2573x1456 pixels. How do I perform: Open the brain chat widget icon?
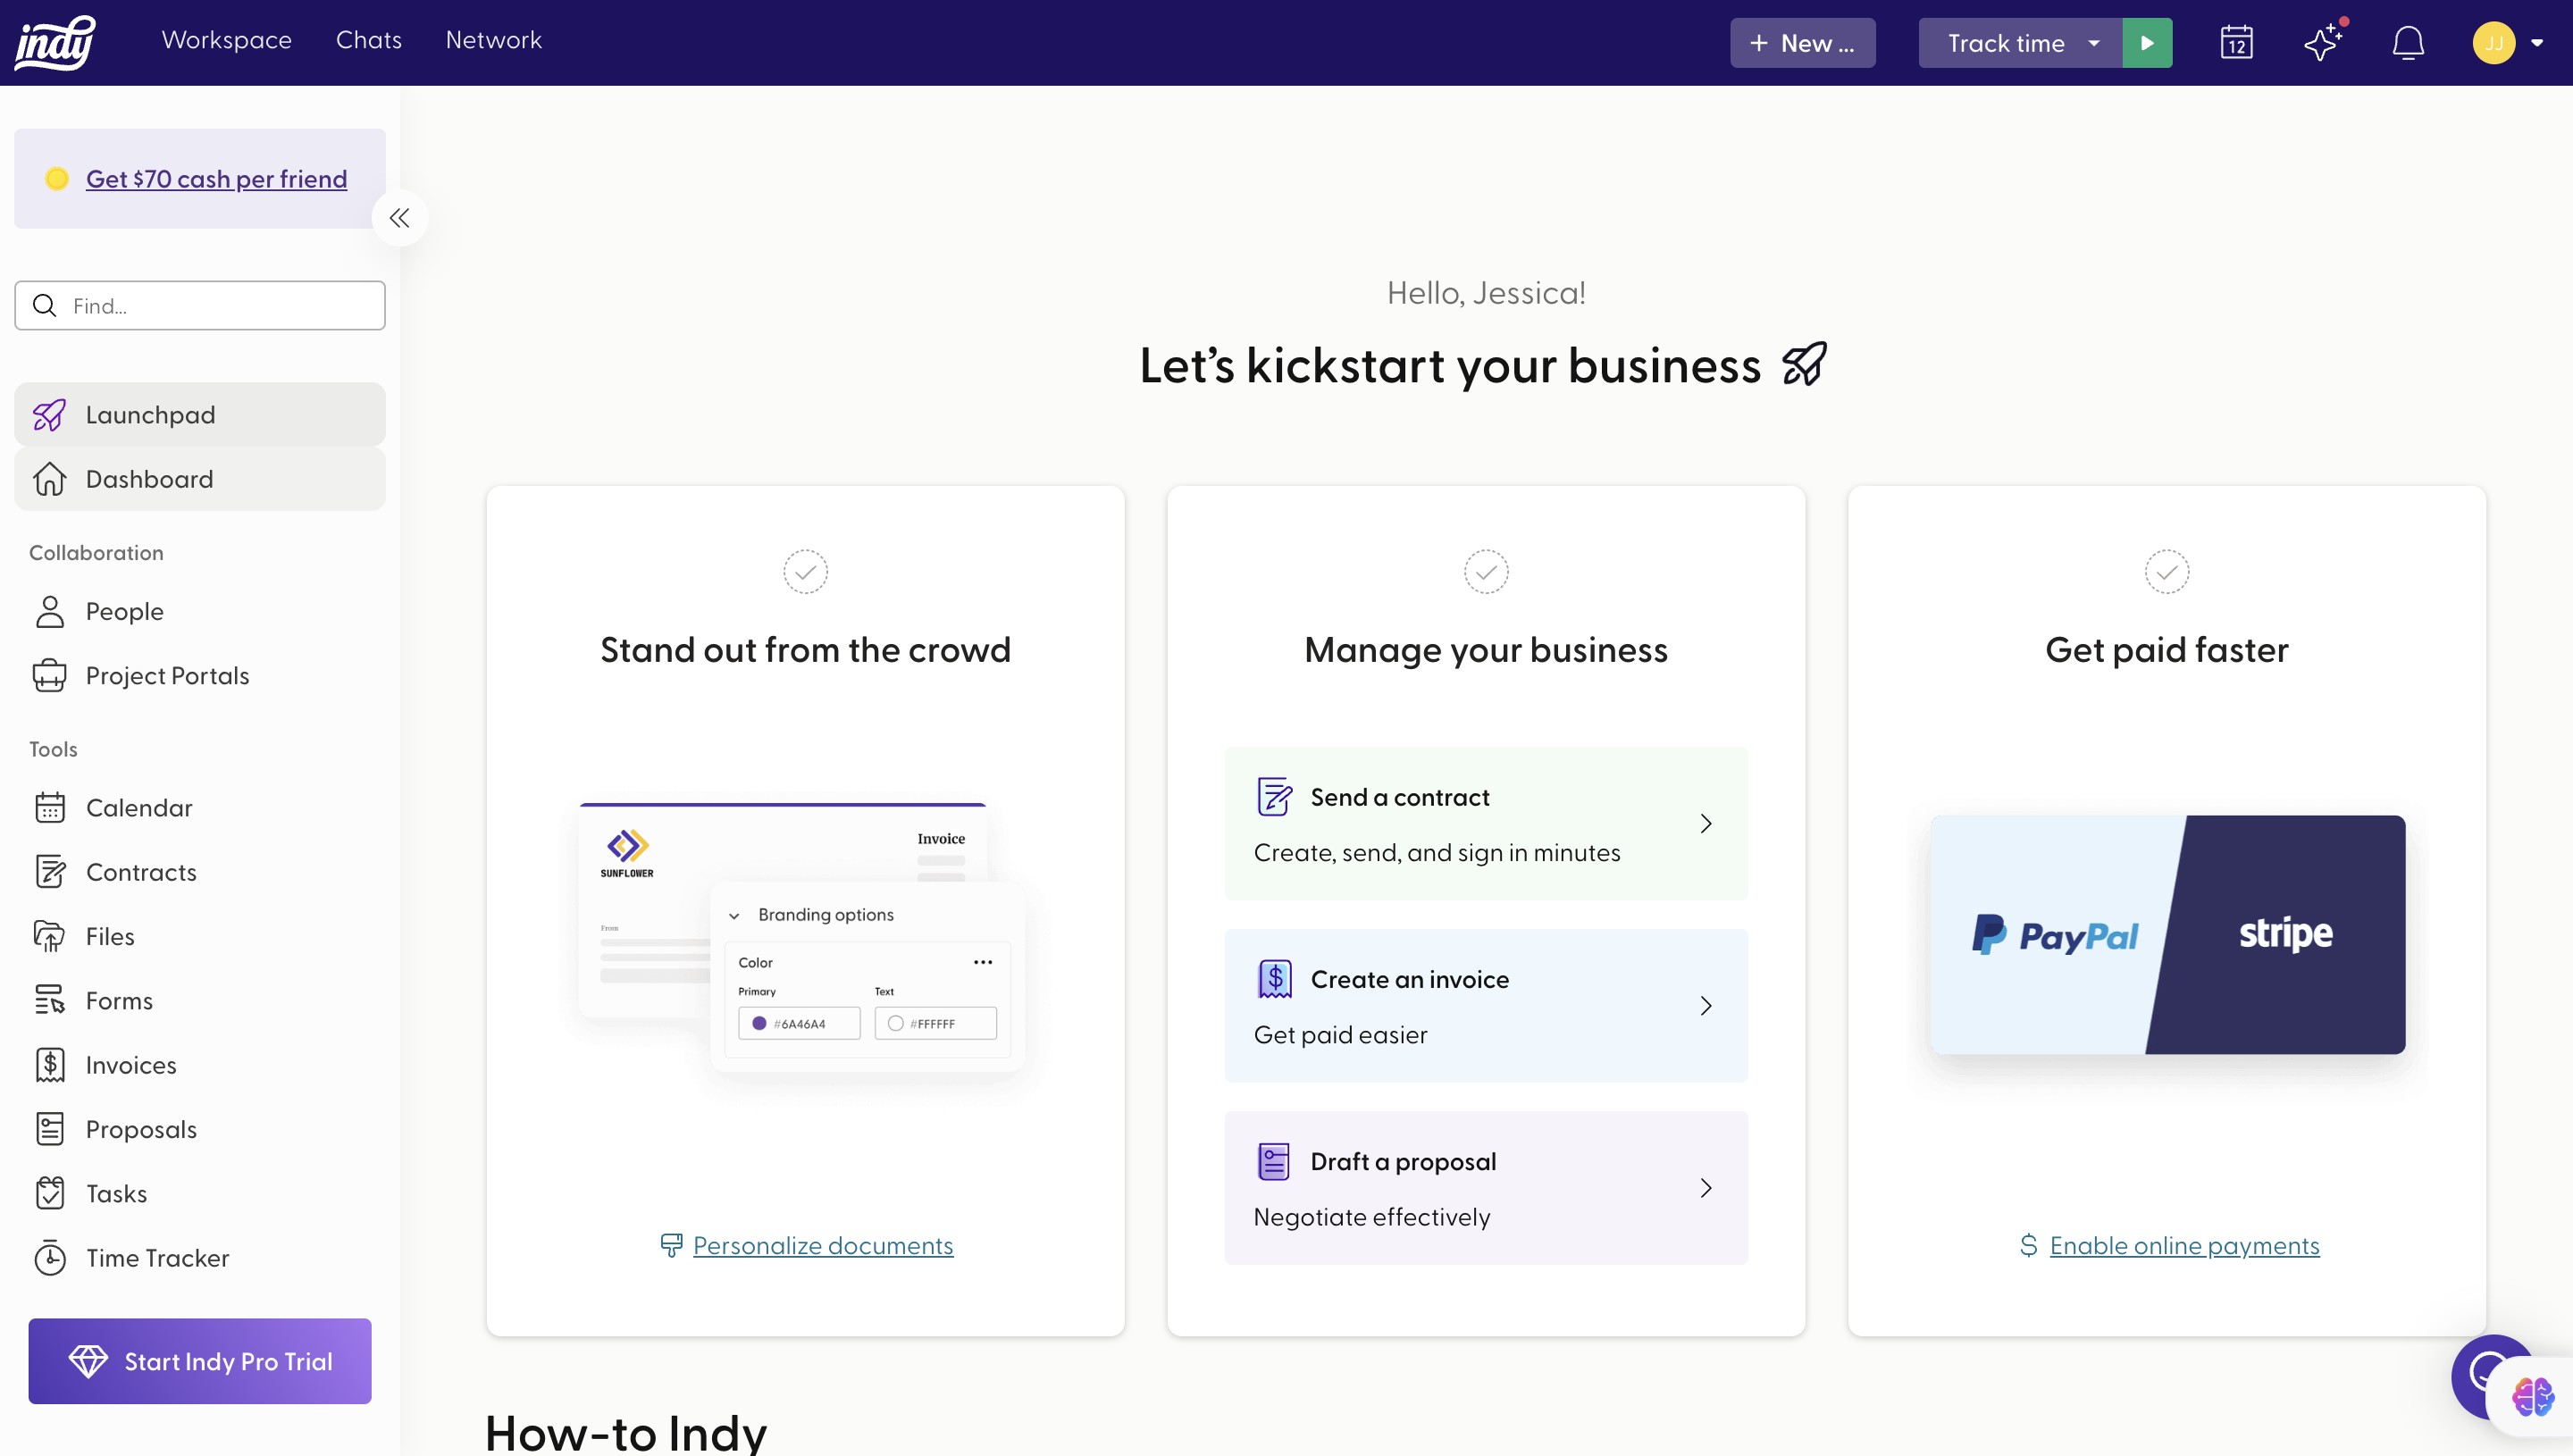click(2532, 1397)
